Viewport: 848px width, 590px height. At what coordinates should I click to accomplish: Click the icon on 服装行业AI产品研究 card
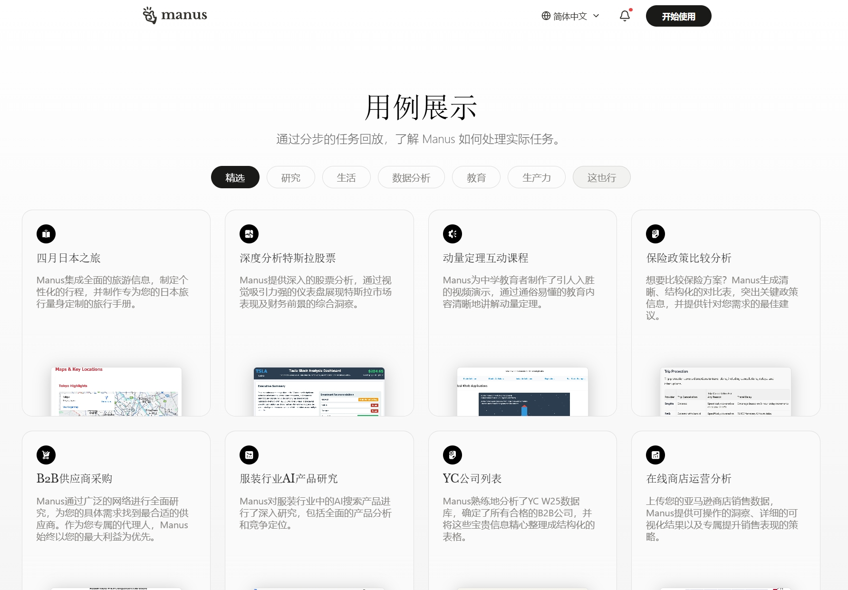pos(249,455)
